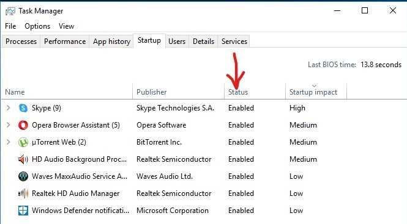The image size is (407, 224).
Task: Minimize the Task Manager window
Action: point(337,10)
